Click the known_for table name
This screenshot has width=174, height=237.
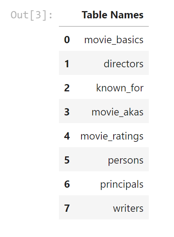tap(120, 88)
